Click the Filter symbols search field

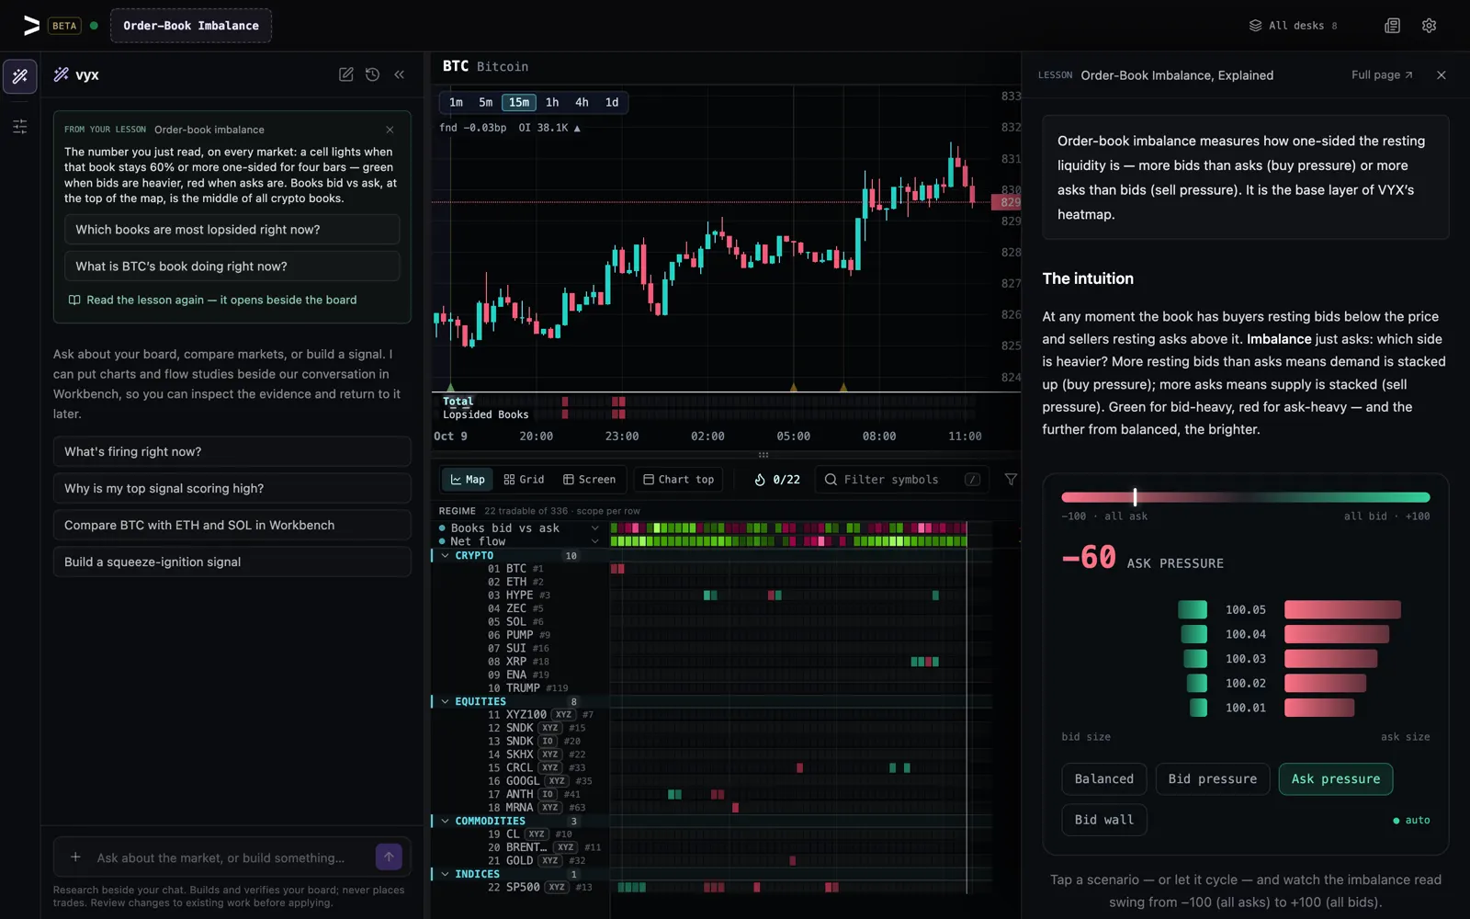[x=902, y=480]
